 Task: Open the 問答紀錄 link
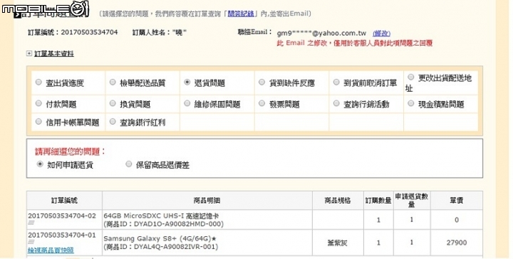click(x=241, y=14)
